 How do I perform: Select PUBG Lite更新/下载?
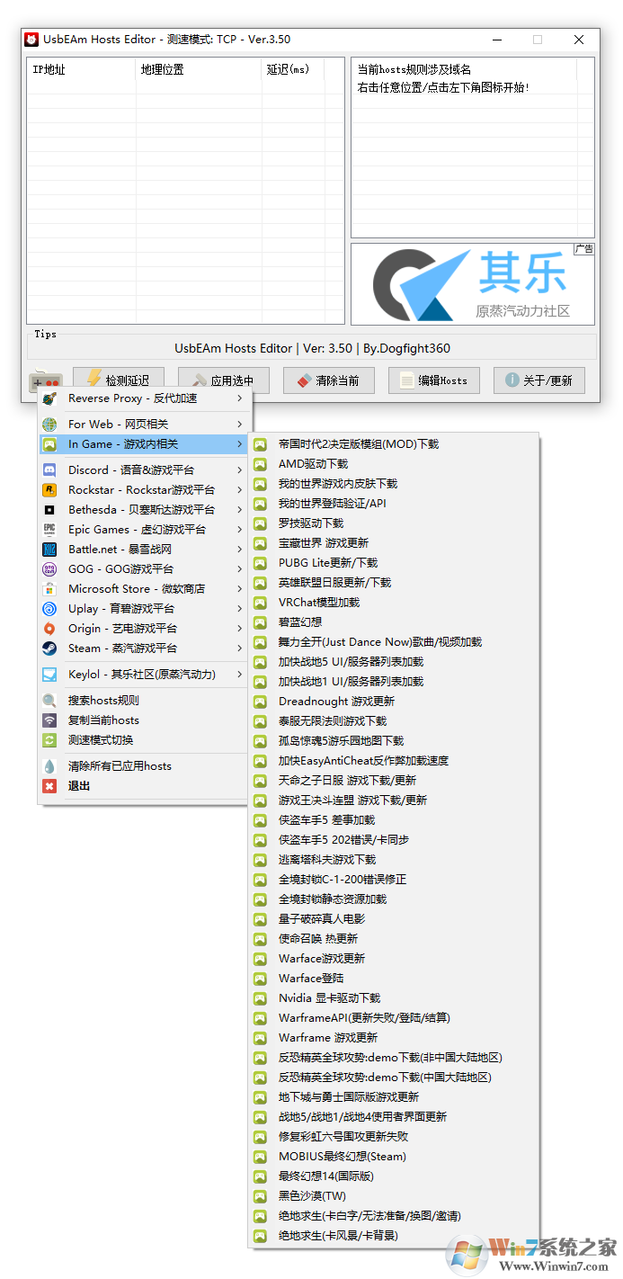[x=394, y=562]
